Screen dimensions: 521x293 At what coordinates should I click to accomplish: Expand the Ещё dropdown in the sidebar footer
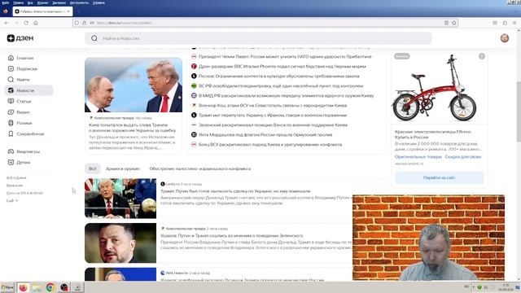click(x=12, y=201)
